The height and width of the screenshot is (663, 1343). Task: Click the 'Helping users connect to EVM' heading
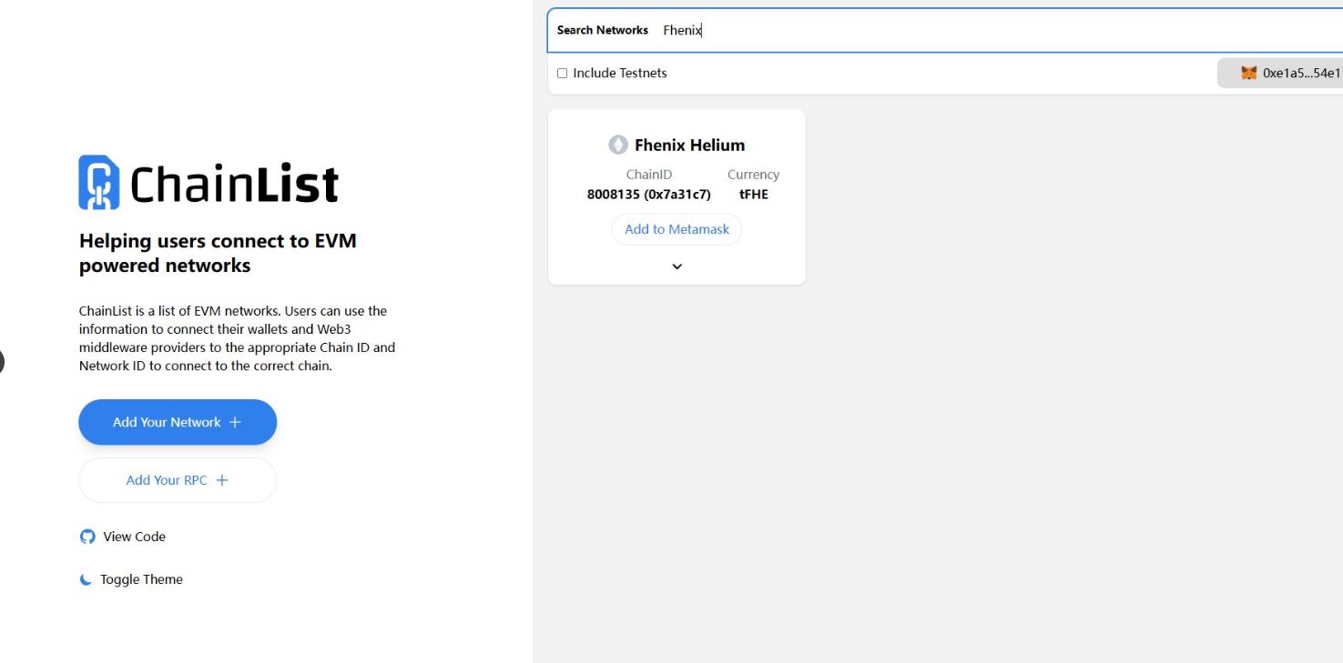click(218, 253)
